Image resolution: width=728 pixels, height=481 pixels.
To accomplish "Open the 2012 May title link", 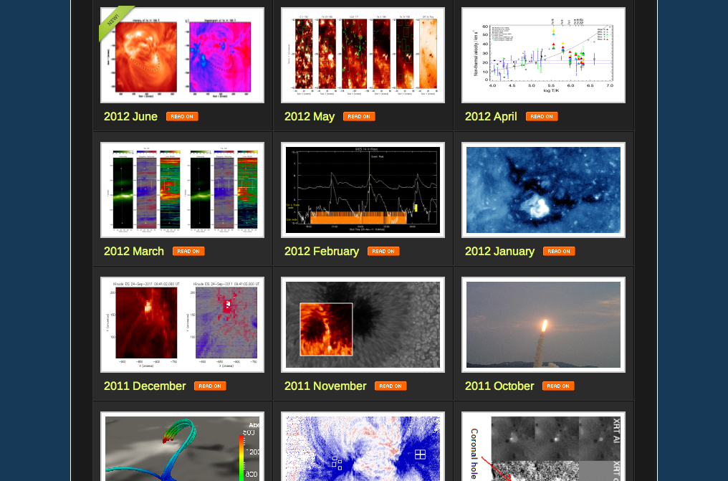I will (x=310, y=117).
